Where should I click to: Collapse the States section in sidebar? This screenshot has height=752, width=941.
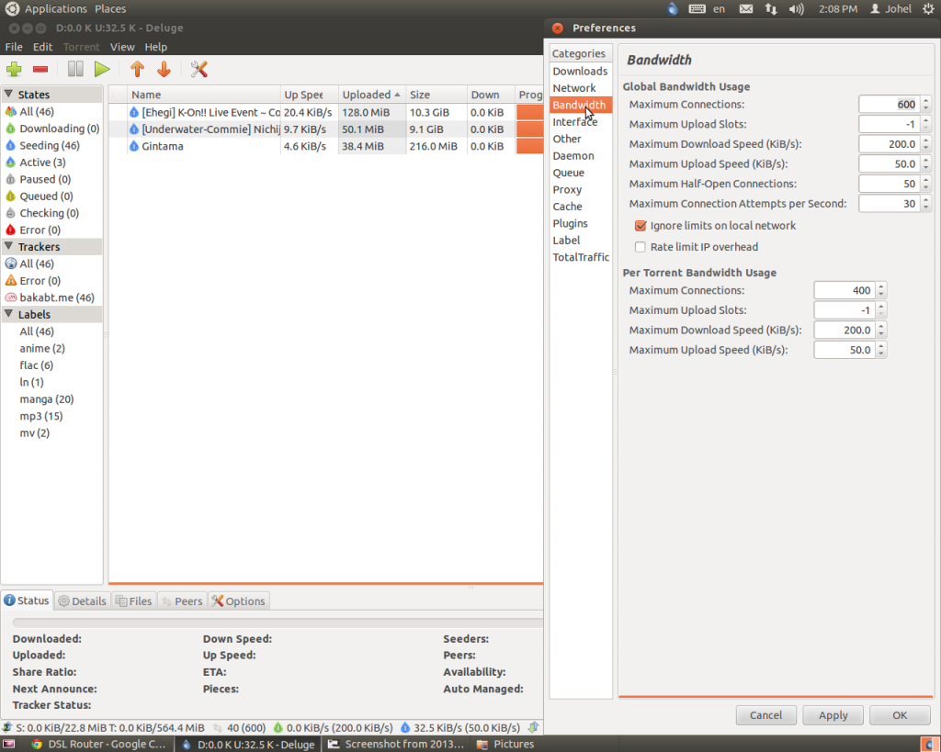point(8,95)
